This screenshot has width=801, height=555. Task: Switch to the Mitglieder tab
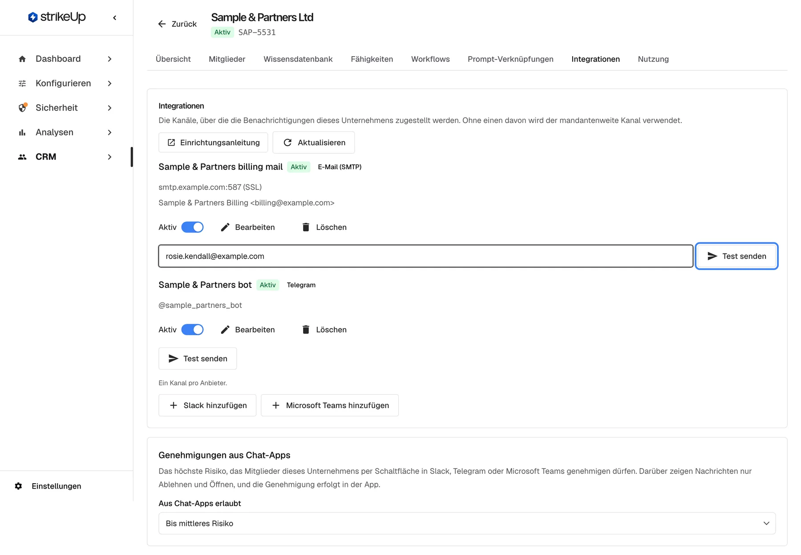227,59
